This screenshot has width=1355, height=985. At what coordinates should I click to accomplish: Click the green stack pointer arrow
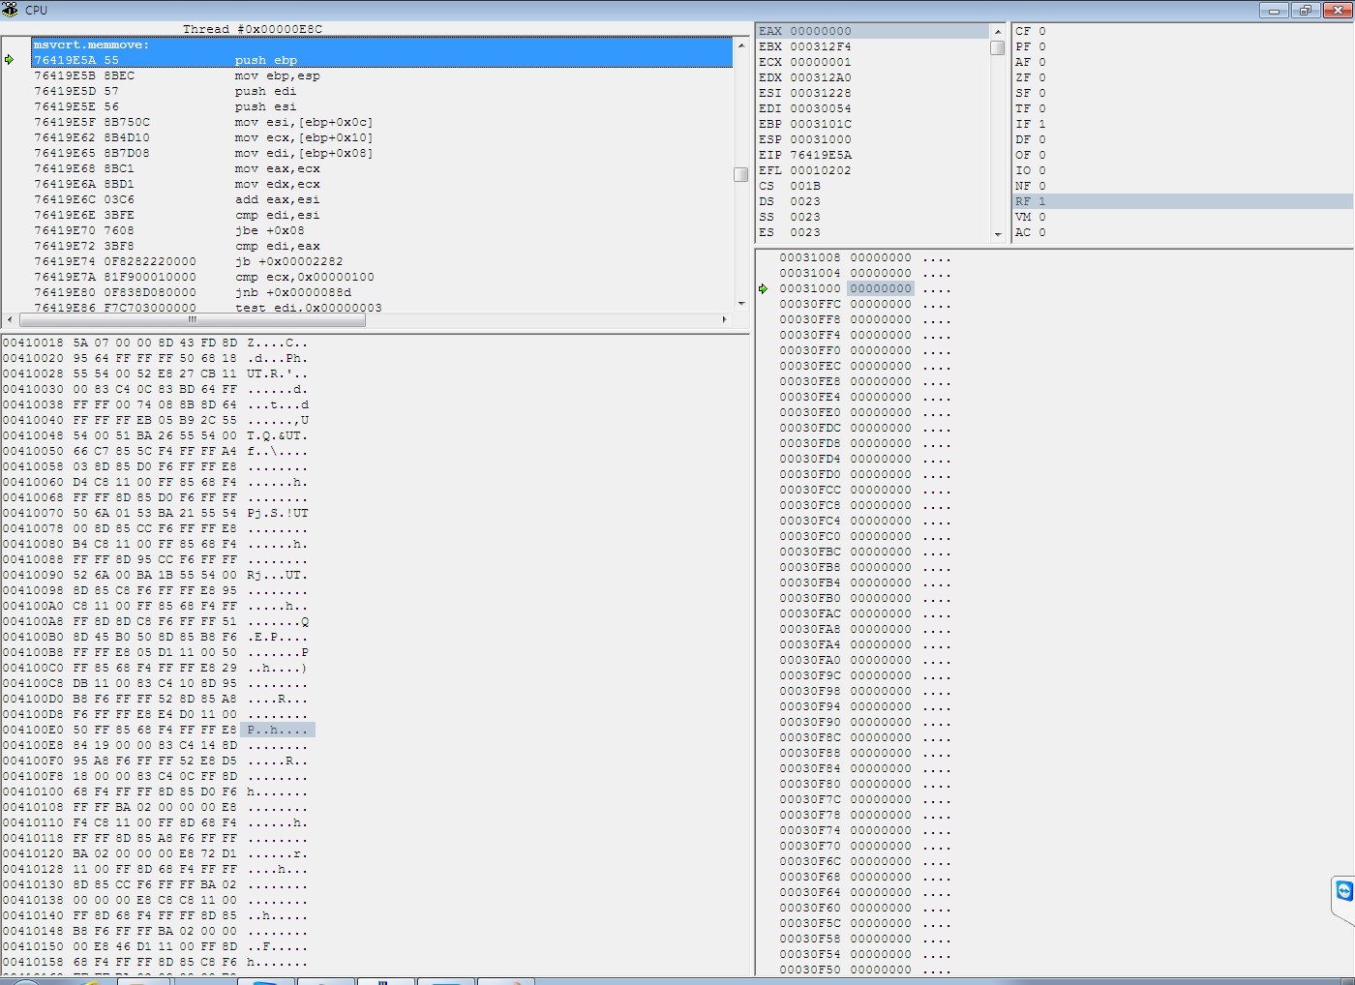pos(763,288)
